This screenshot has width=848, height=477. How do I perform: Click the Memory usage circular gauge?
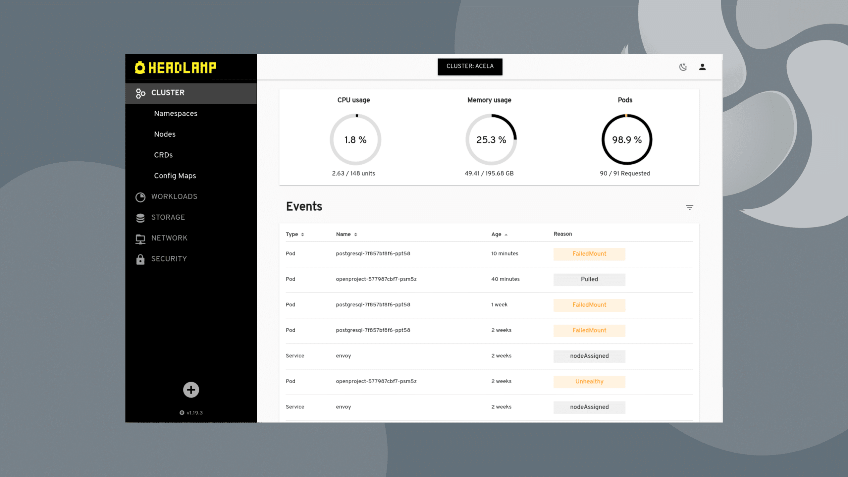491,139
